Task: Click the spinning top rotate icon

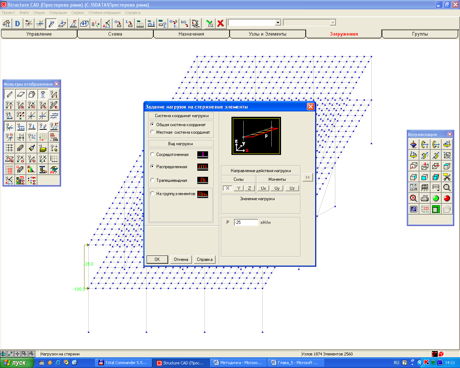Action: pyautogui.click(x=414, y=144)
